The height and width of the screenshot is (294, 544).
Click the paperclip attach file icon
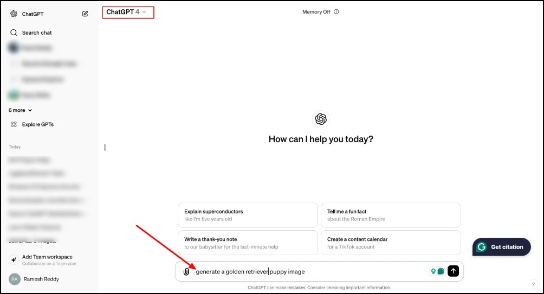[186, 271]
